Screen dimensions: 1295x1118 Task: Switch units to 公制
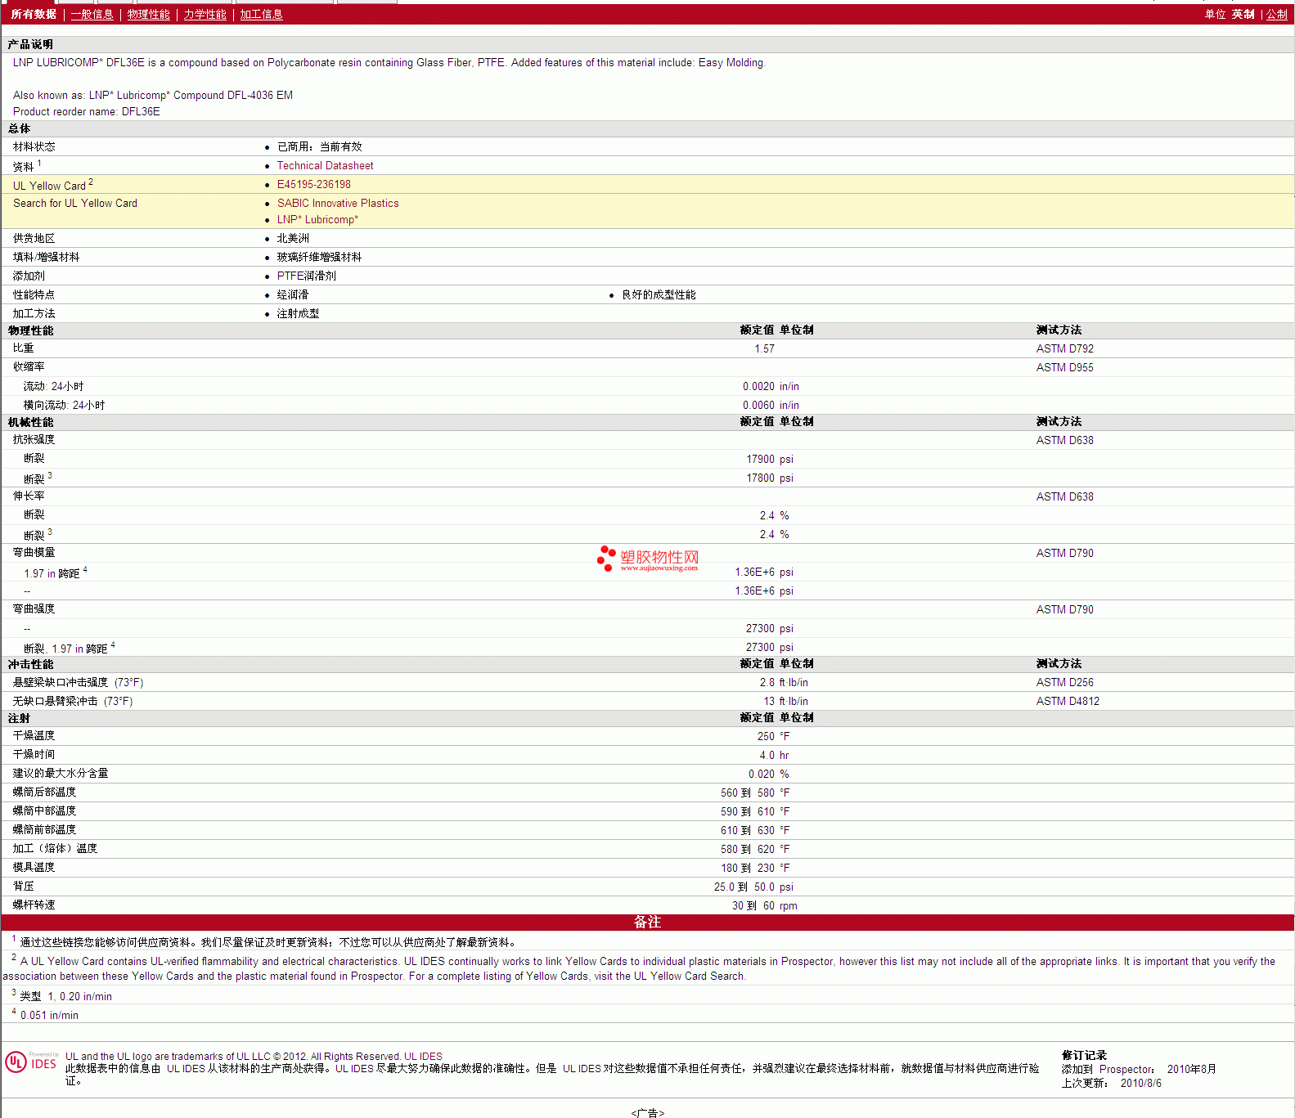(x=1277, y=15)
